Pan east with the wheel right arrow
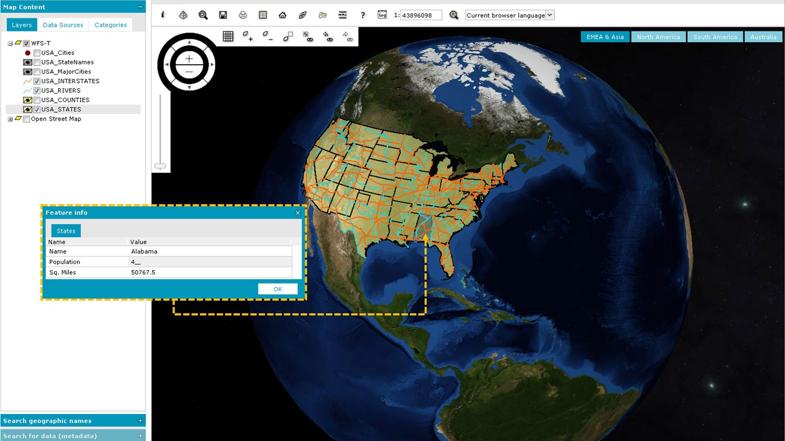The height and width of the screenshot is (441, 785). [212, 65]
